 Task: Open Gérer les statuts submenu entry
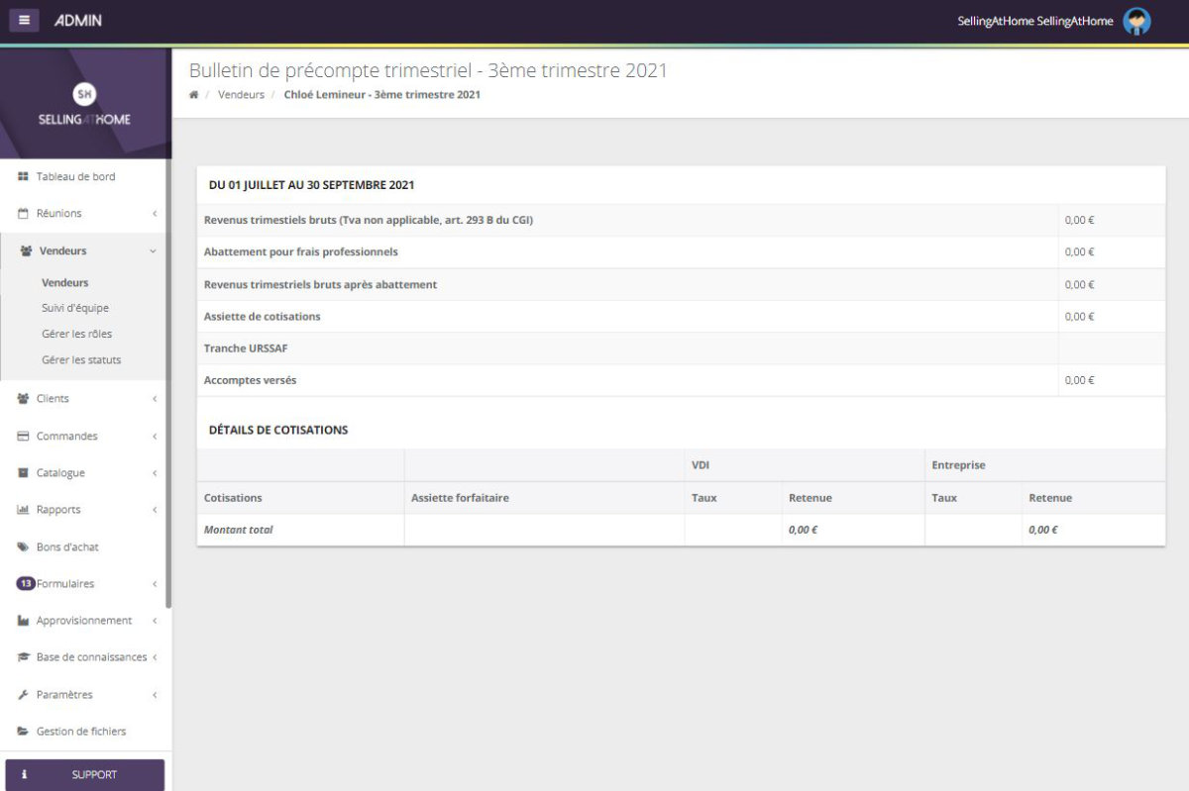coord(81,359)
